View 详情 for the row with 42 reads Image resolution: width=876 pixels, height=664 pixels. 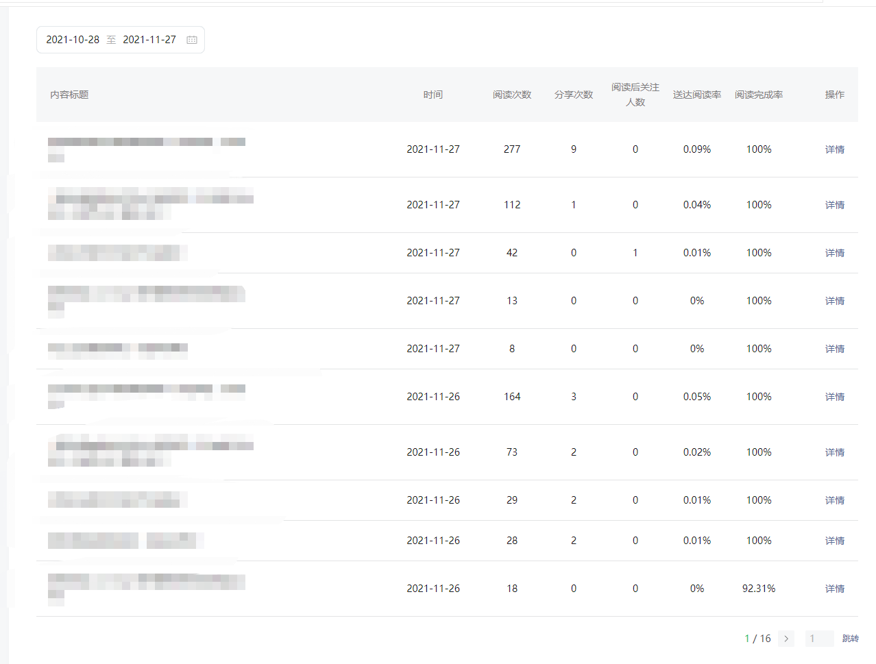point(834,253)
